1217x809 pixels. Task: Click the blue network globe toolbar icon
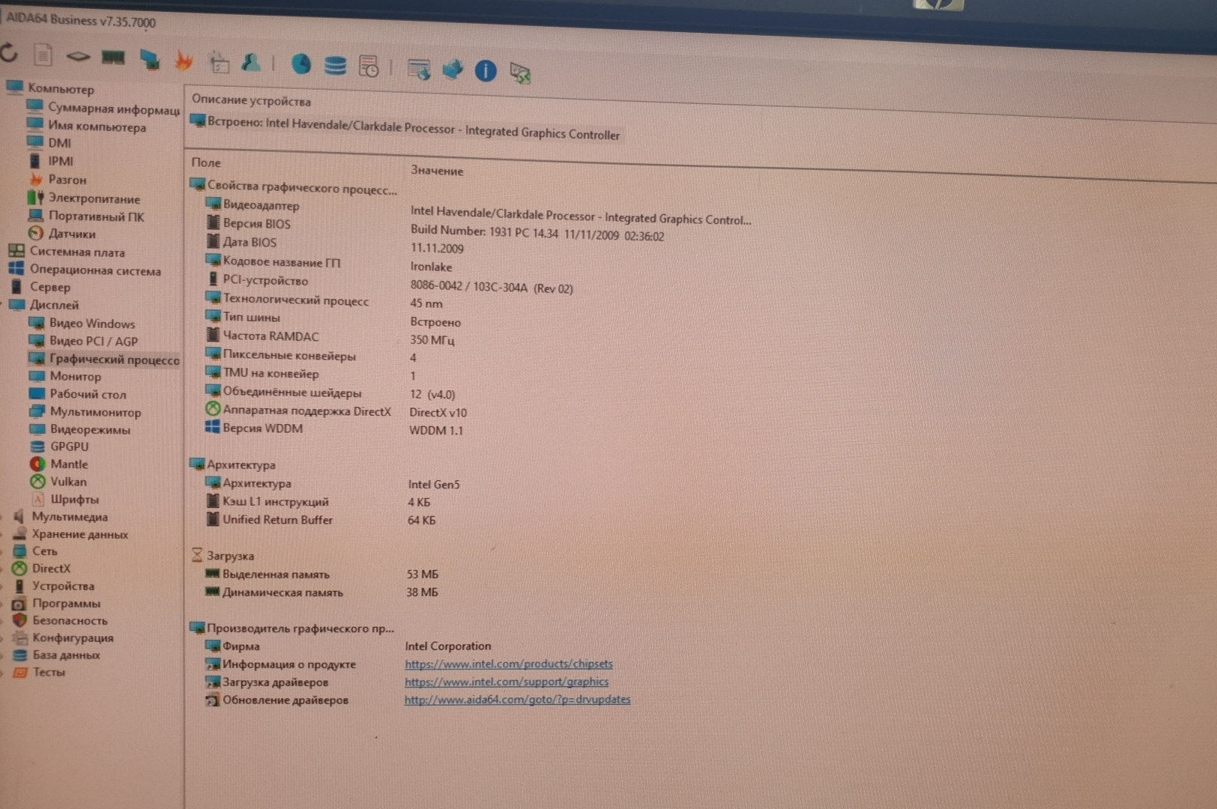pyautogui.click(x=453, y=70)
